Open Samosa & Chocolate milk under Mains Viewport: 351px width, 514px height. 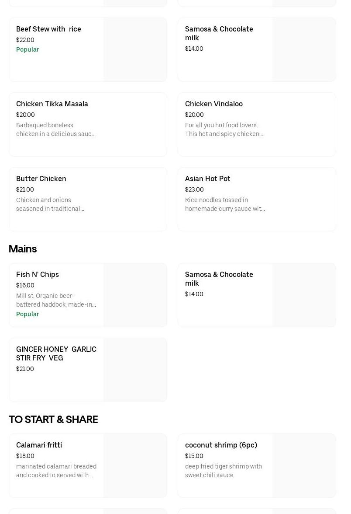pos(219,279)
